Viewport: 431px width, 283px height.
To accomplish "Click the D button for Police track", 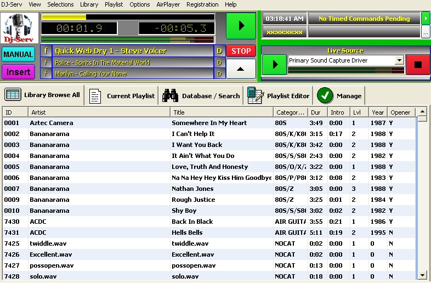I will [x=219, y=63].
